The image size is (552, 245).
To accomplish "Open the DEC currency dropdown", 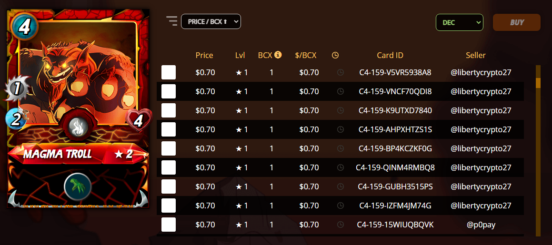I will pyautogui.click(x=460, y=22).
